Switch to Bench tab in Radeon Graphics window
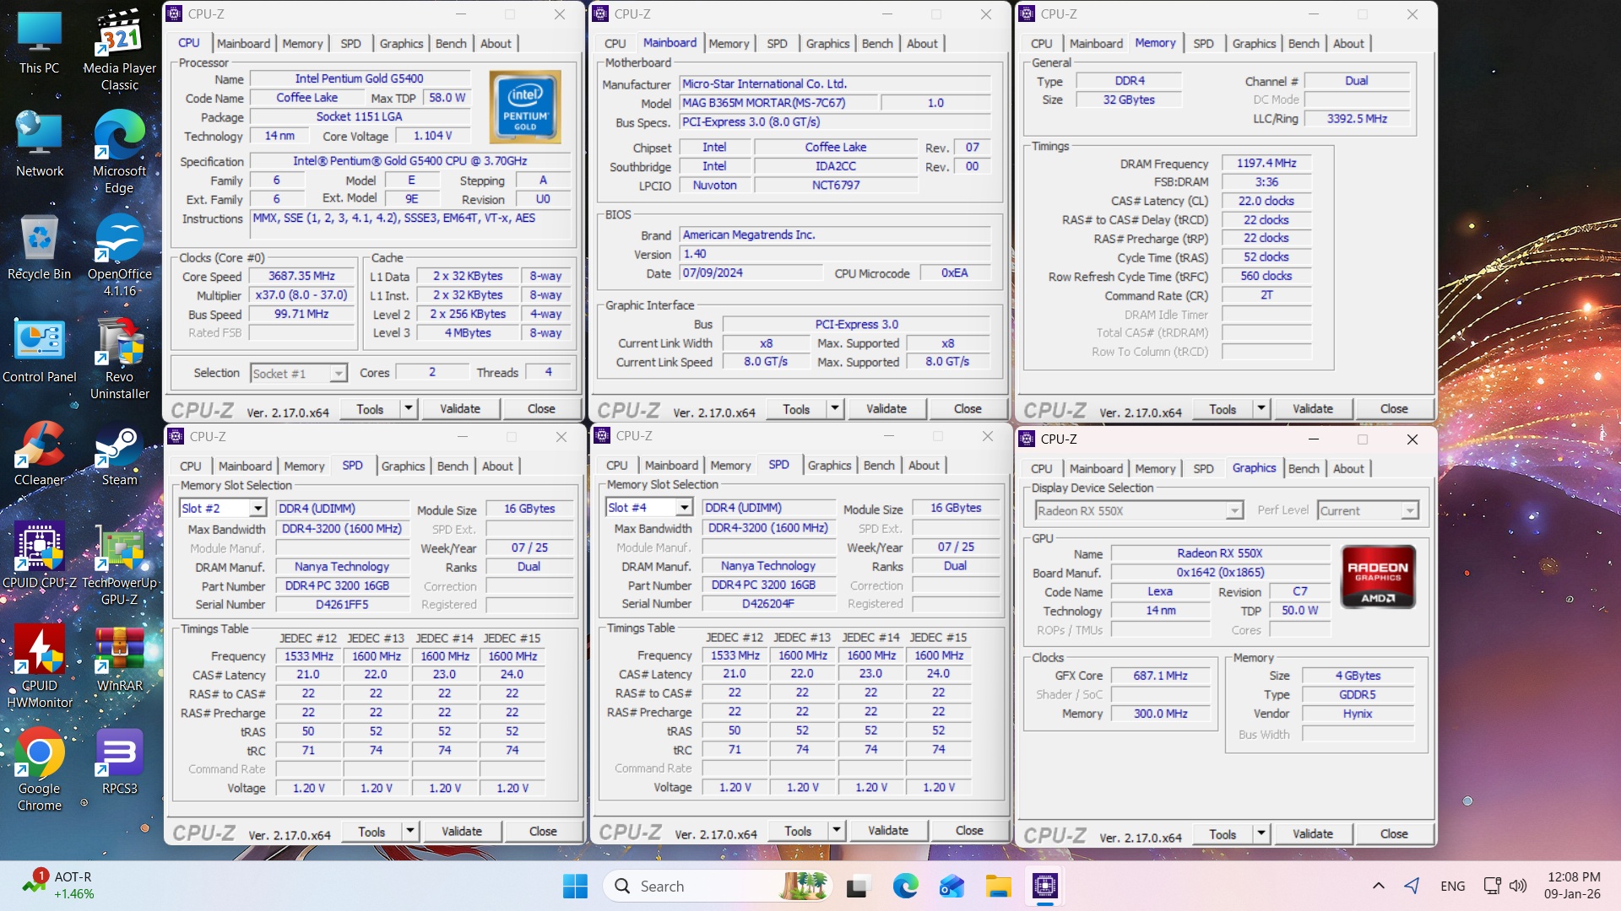The height and width of the screenshot is (911, 1621). click(1304, 469)
